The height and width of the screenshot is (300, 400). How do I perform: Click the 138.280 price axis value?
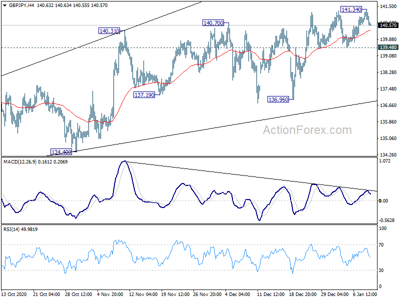388,72
